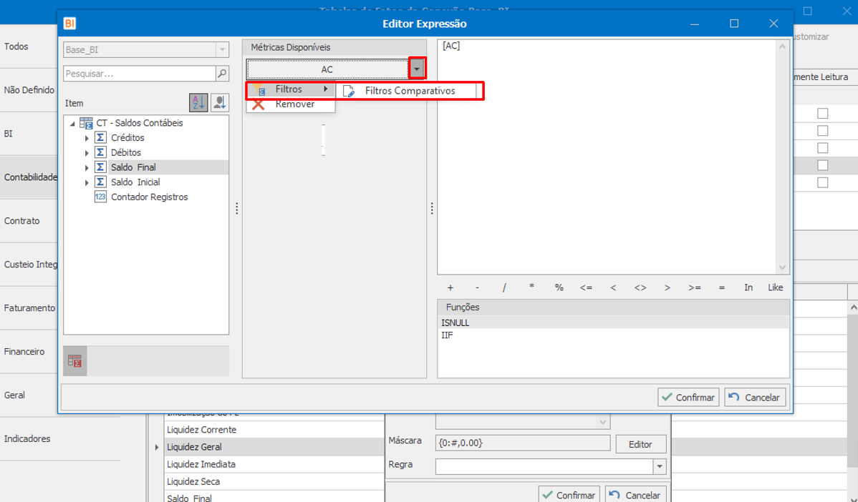Open the Filtros submenu
The height and width of the screenshot is (502, 858).
point(291,89)
